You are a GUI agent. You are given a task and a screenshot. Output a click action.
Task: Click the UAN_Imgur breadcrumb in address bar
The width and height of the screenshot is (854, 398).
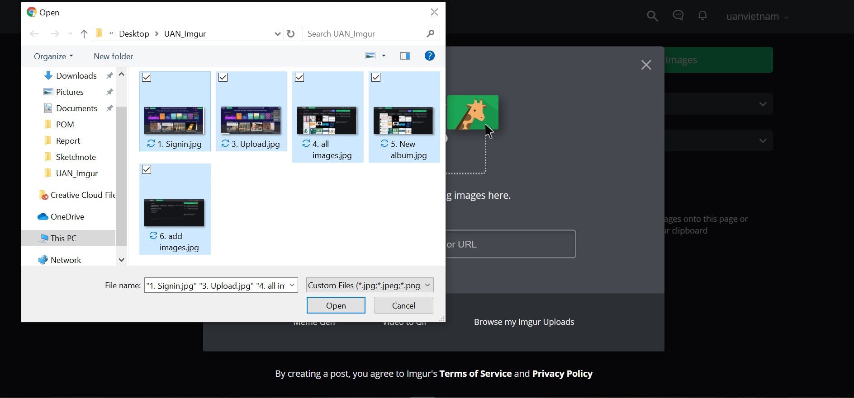(x=185, y=34)
